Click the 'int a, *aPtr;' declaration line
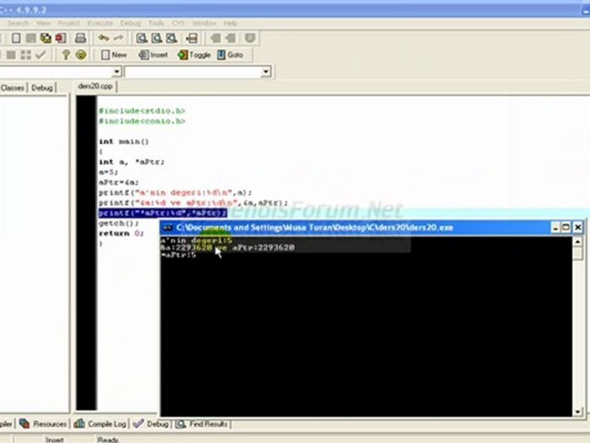 132,162
